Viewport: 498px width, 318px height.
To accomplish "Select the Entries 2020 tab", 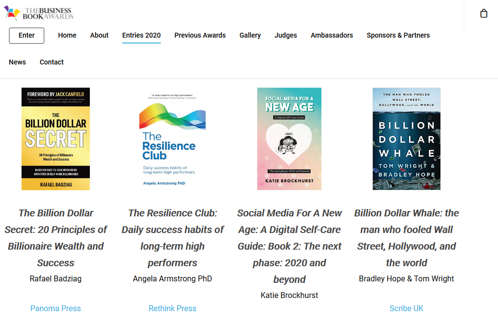I will [x=141, y=35].
